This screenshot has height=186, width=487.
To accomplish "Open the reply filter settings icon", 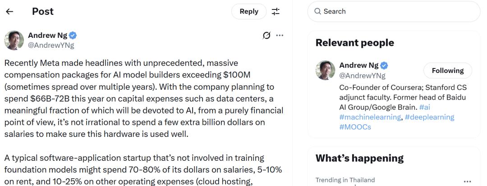I will [276, 12].
